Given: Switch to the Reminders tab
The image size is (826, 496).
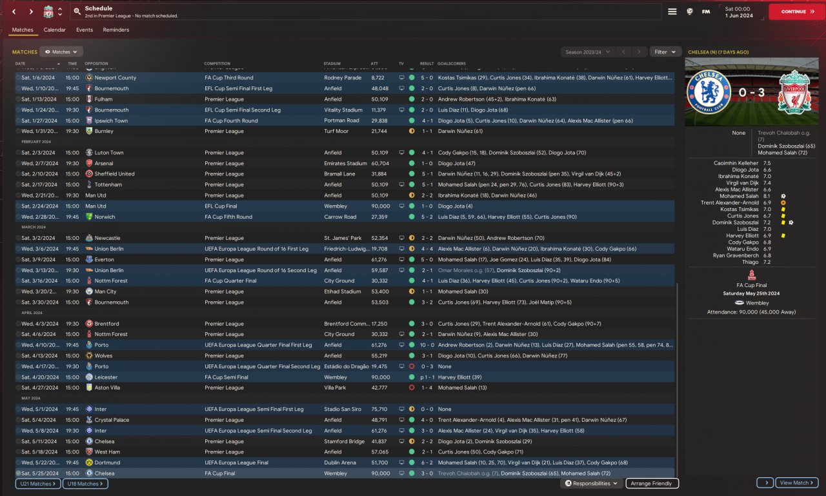Looking at the screenshot, I should click(x=116, y=30).
